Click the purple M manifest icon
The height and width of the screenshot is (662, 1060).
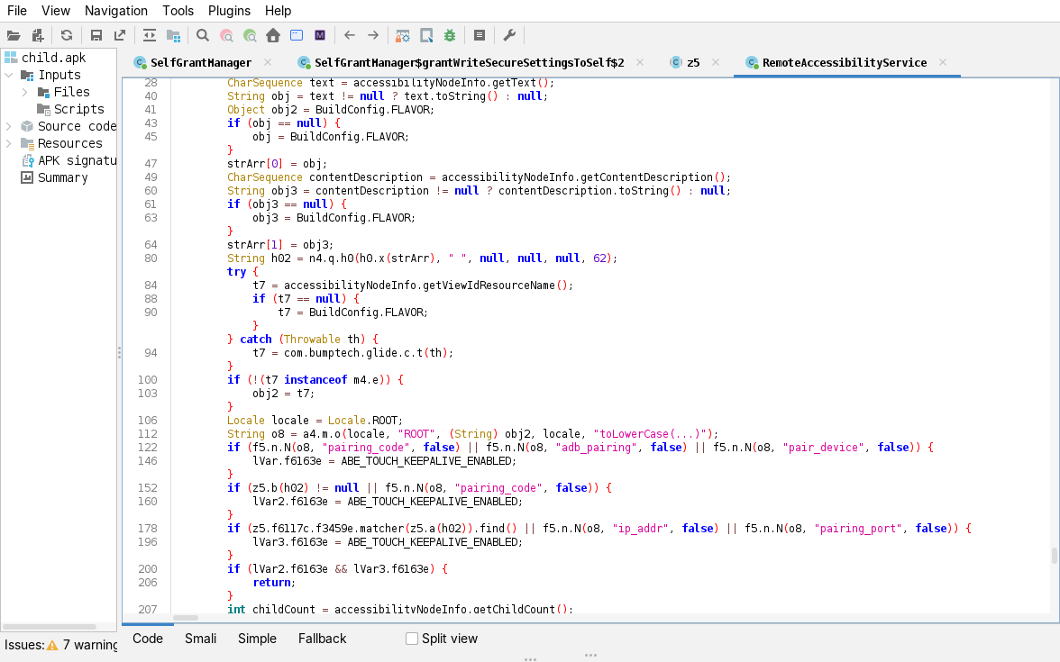[320, 35]
